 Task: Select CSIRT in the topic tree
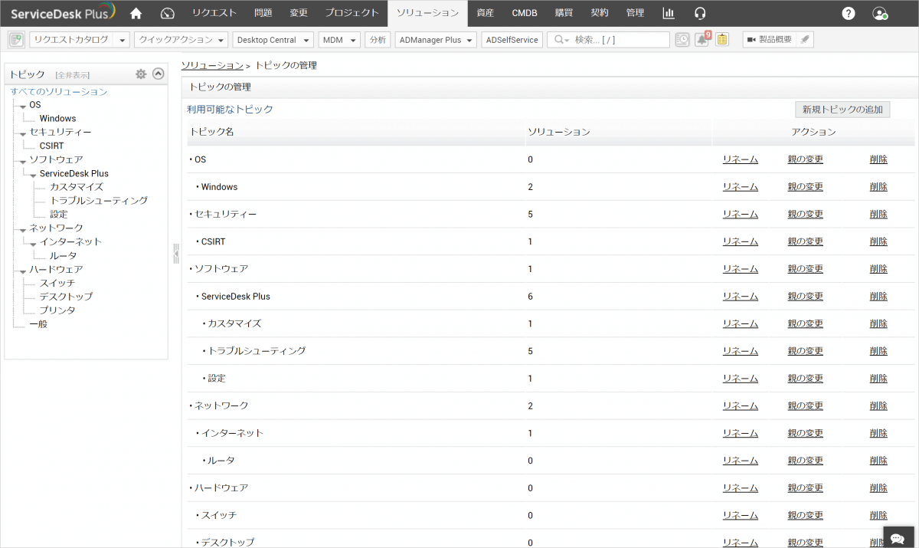click(51, 146)
